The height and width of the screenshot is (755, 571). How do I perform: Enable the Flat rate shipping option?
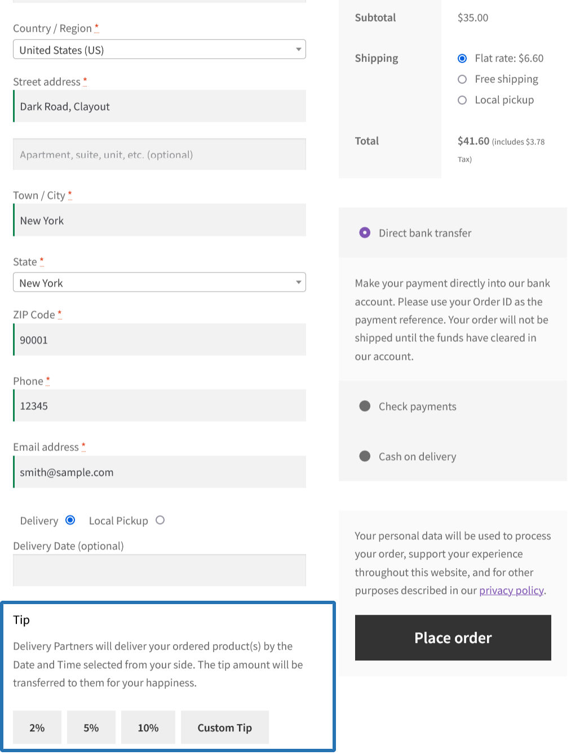tap(462, 58)
